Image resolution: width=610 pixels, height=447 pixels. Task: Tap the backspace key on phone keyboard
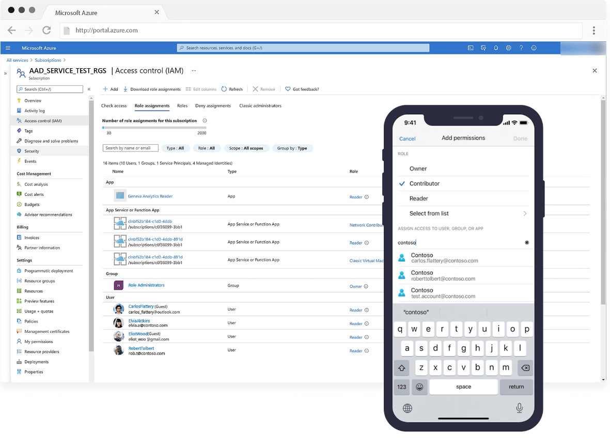coord(525,367)
